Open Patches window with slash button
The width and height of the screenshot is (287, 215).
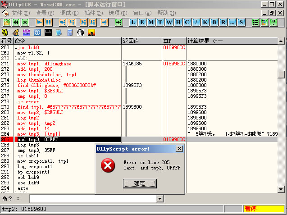[196, 23]
